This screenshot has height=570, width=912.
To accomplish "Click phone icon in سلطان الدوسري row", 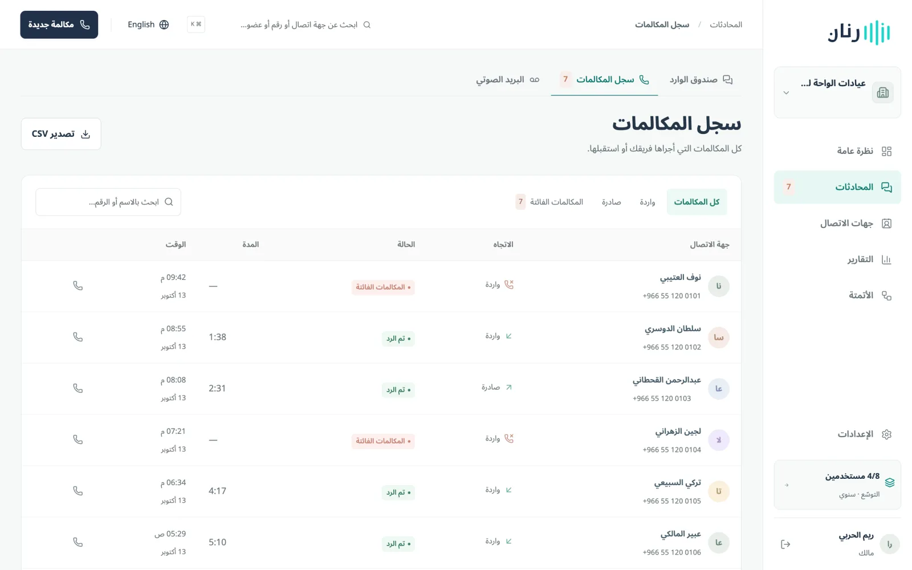I will [x=78, y=337].
